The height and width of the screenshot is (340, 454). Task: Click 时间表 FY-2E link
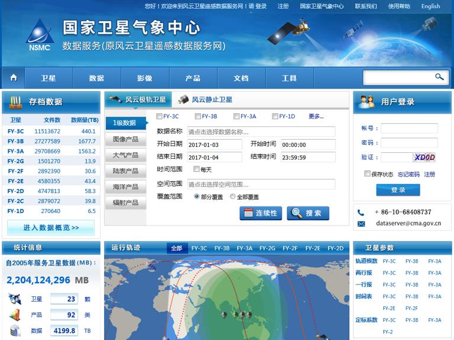tap(389, 308)
